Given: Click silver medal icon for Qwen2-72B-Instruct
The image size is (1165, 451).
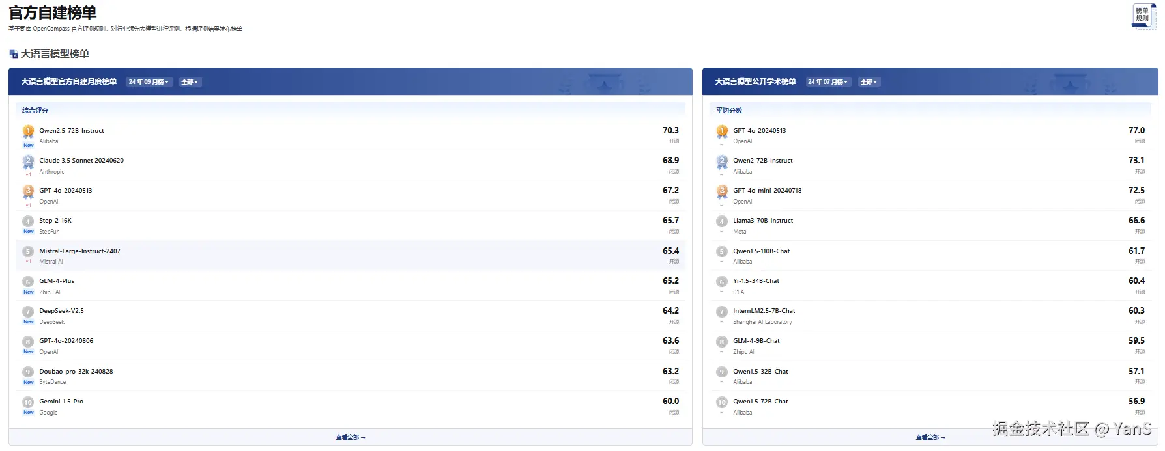Looking at the screenshot, I should [722, 161].
